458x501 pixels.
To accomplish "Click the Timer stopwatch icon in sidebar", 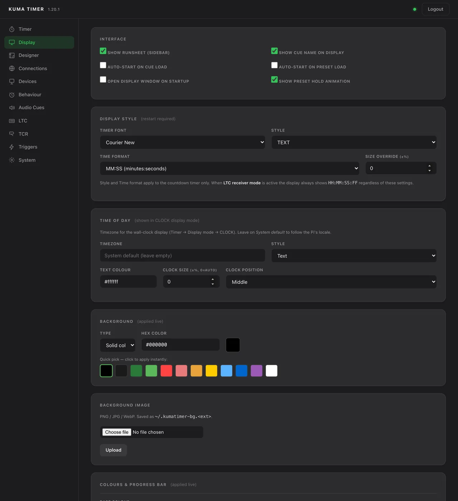I will [x=12, y=29].
